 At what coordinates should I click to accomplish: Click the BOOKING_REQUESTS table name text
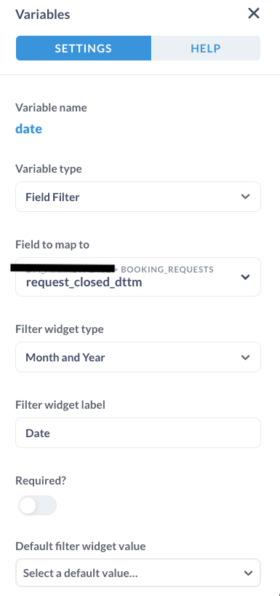pos(167,270)
